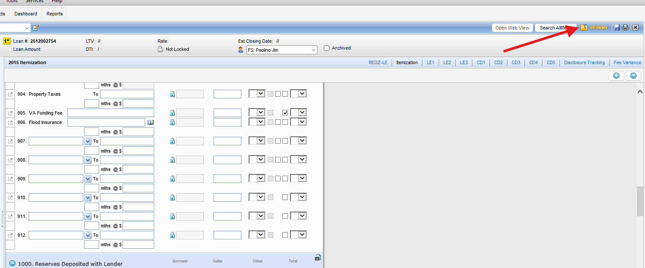Click the print icon in top toolbar

click(625, 27)
